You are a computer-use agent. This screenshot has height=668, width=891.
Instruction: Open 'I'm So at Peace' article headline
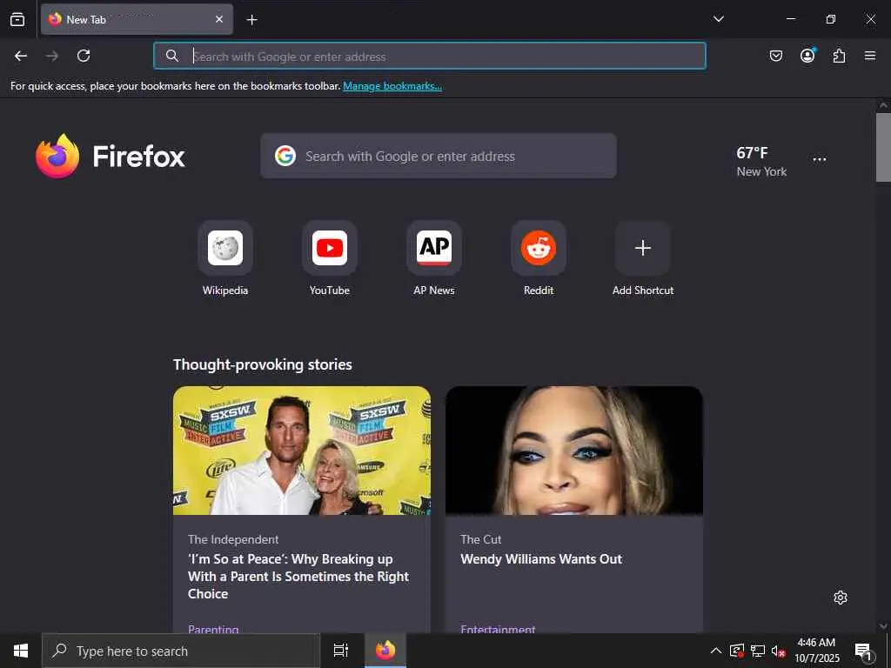coord(298,576)
